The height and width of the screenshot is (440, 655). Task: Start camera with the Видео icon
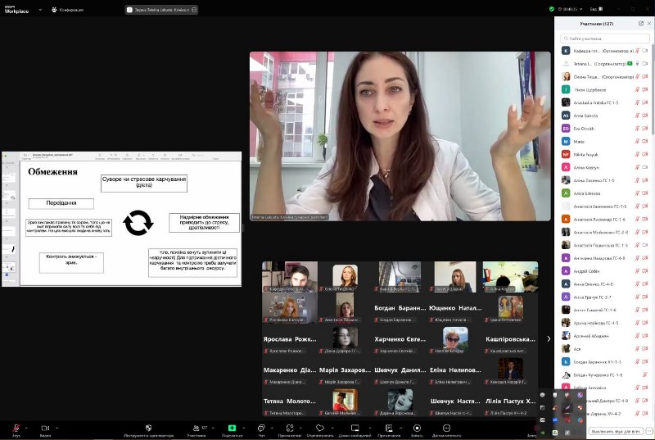[x=45, y=428]
